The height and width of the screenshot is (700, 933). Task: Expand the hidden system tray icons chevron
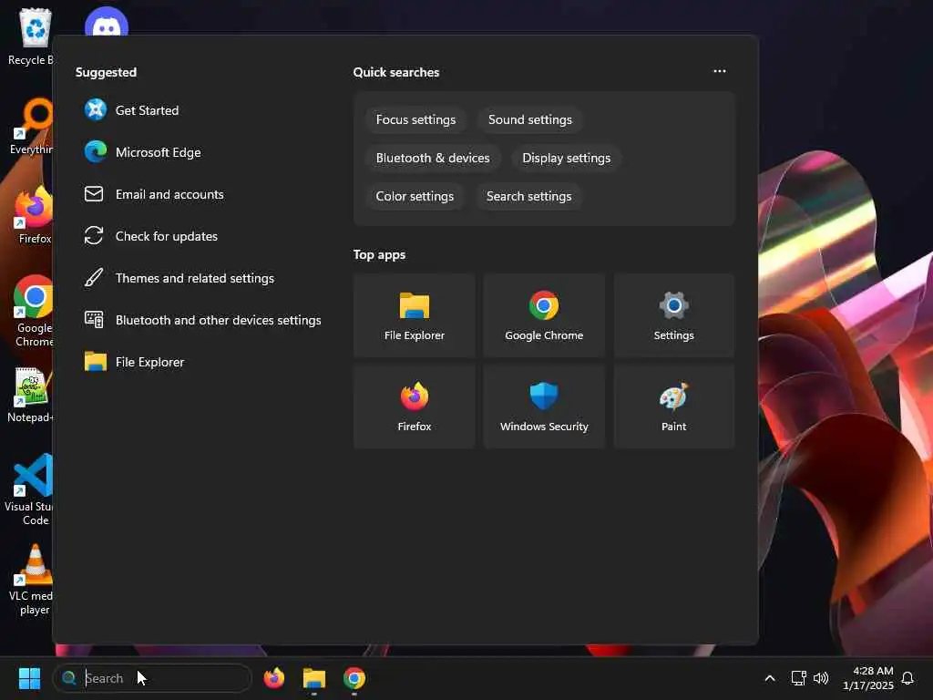pyautogui.click(x=769, y=678)
